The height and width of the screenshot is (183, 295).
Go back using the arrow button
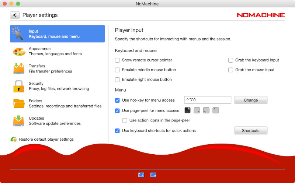click(15, 15)
